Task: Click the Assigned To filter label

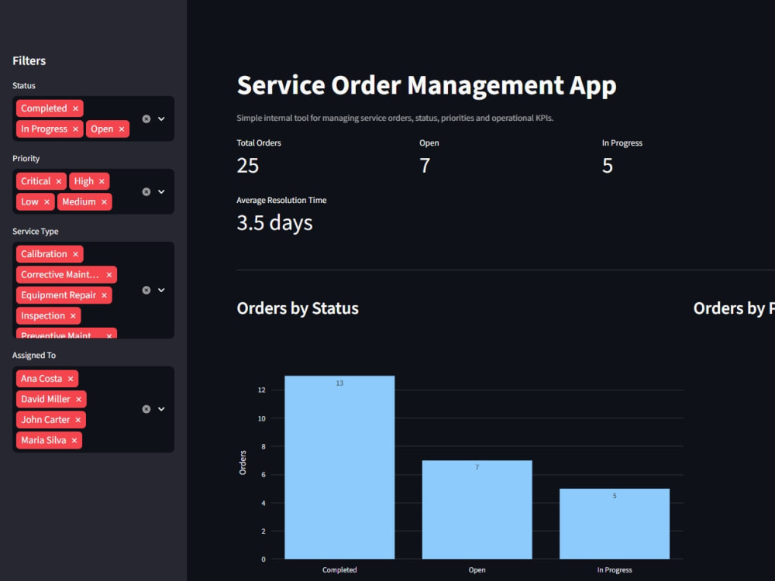Action: coord(34,356)
